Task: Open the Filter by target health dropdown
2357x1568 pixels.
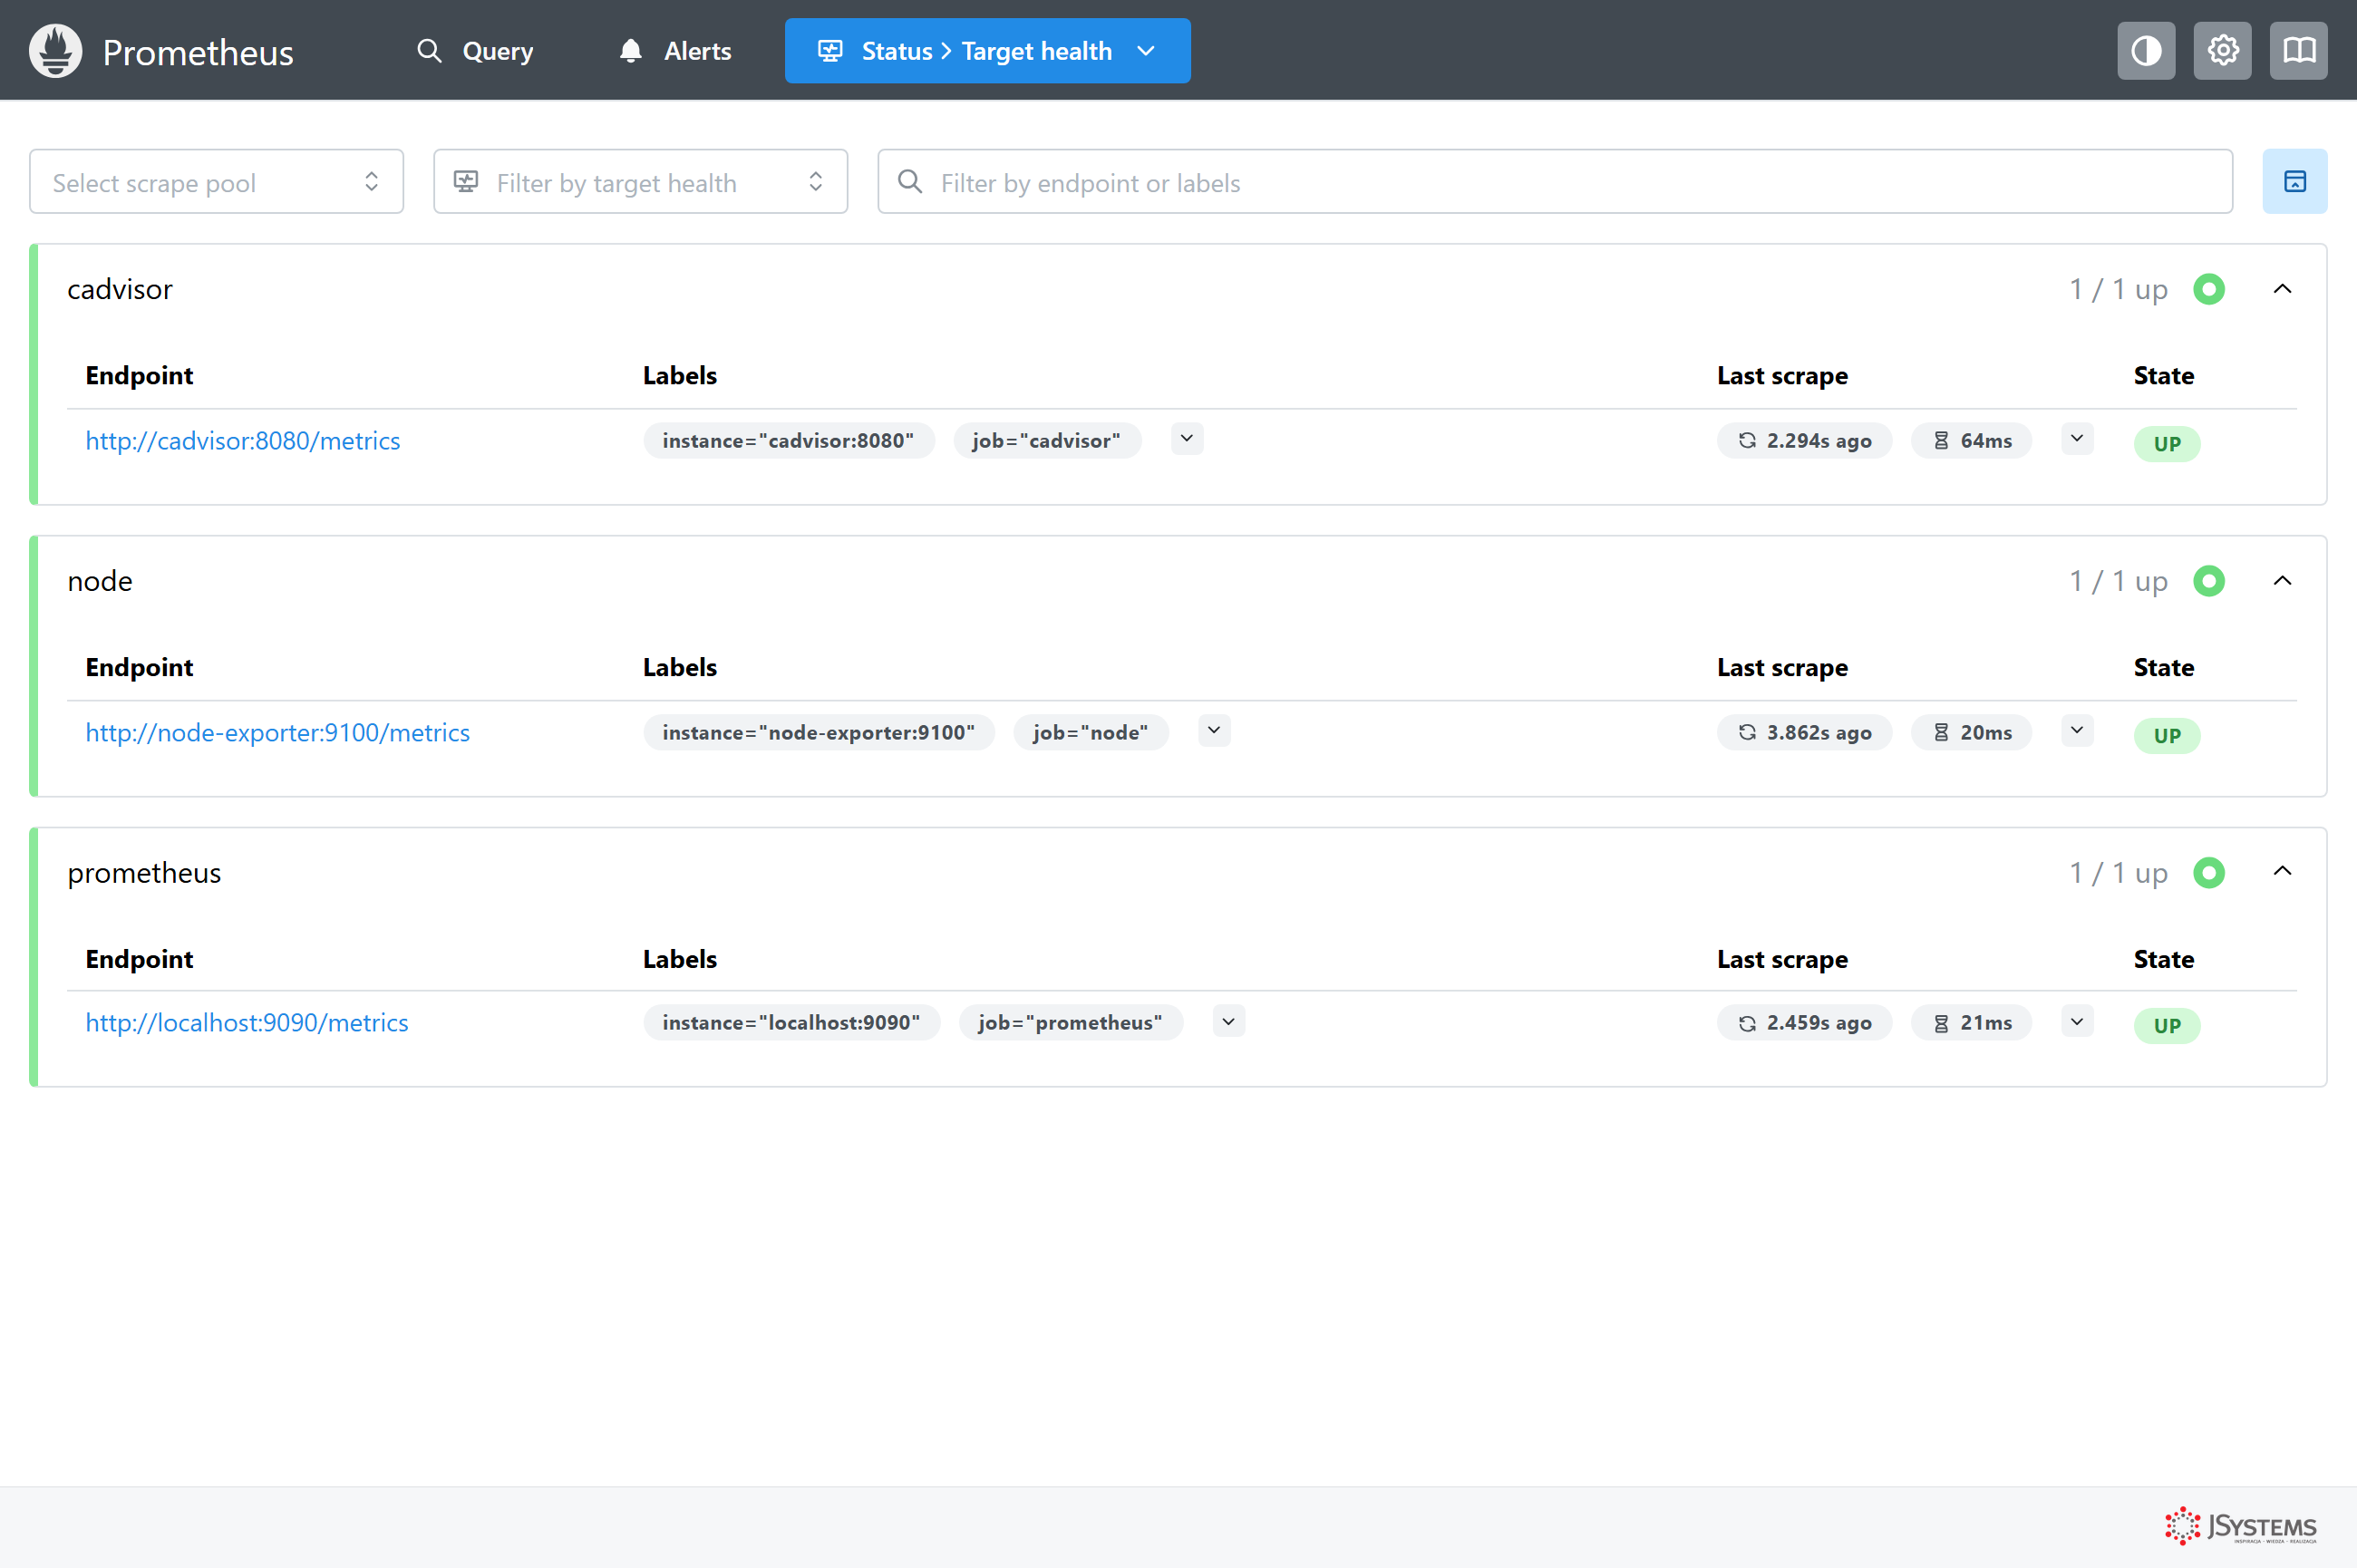Action: pyautogui.click(x=640, y=181)
